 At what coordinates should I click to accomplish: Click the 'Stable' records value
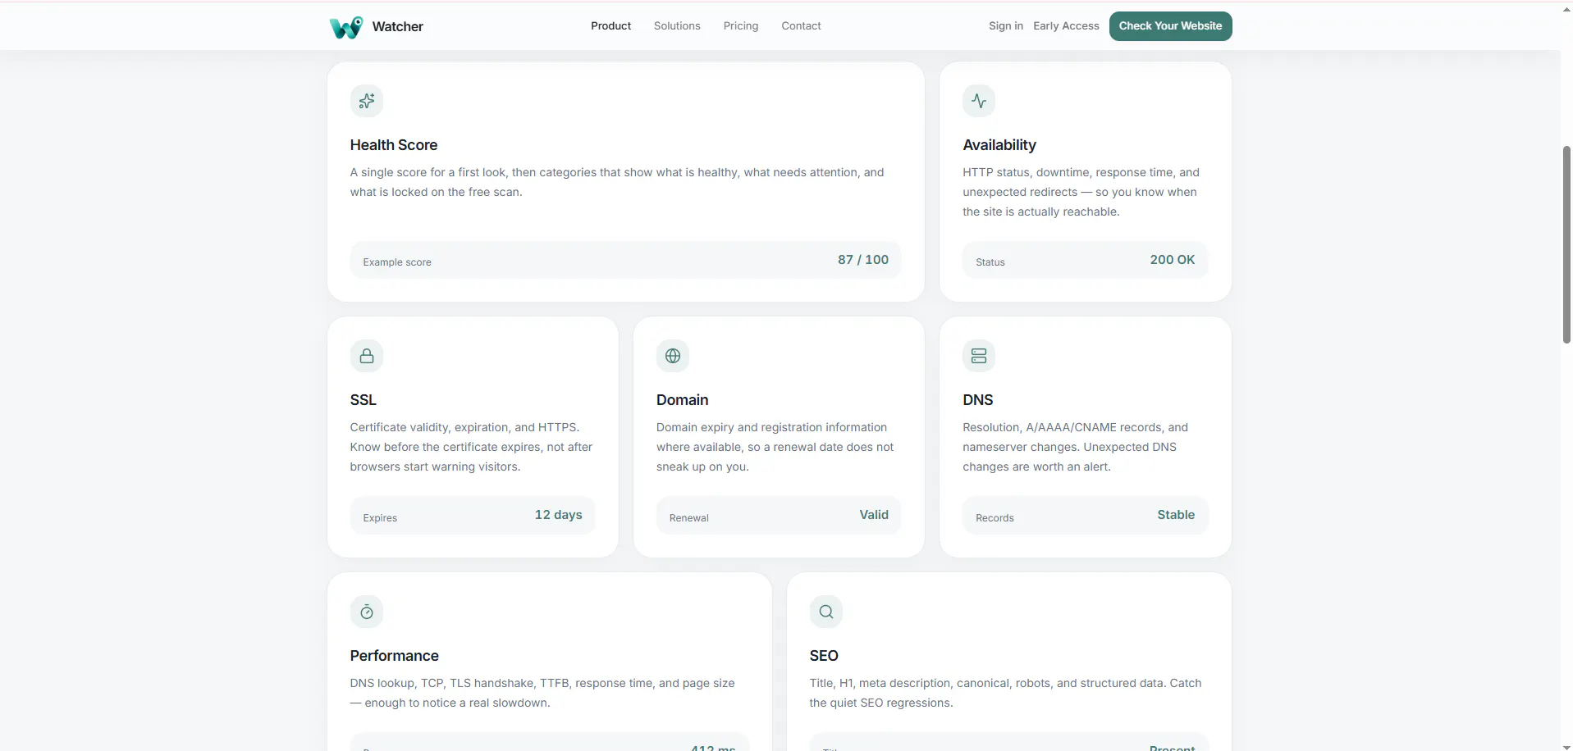tap(1176, 515)
